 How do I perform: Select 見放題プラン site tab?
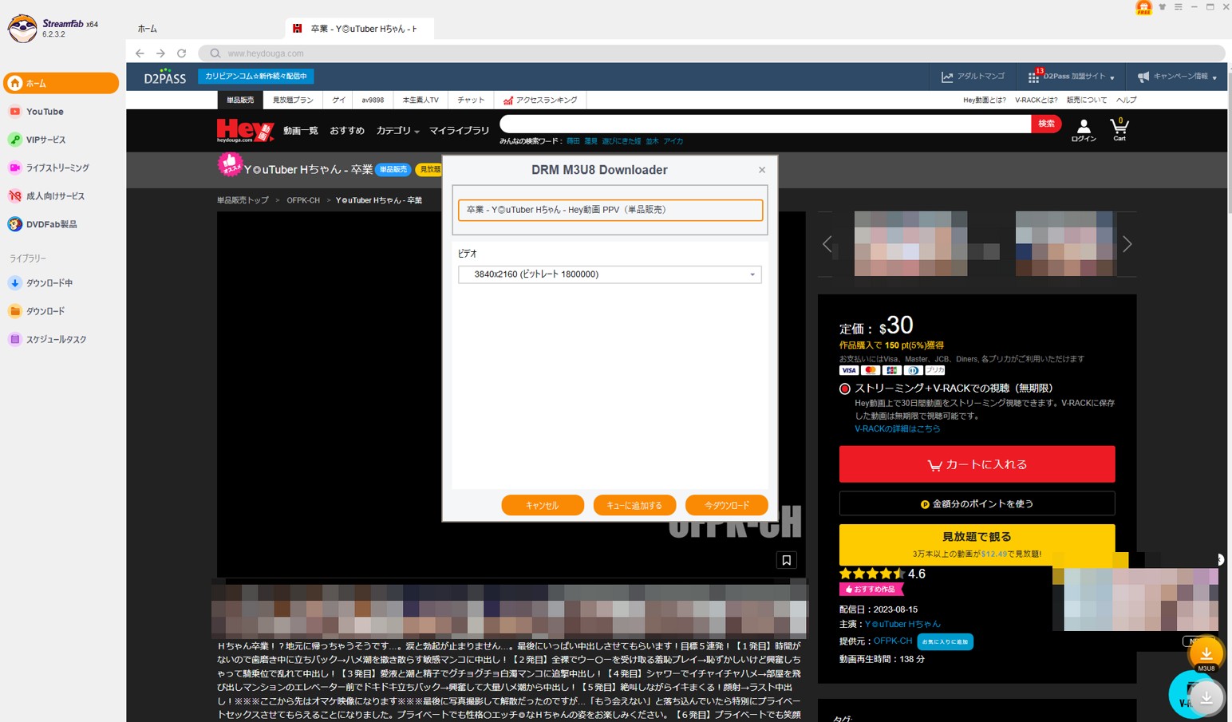(x=293, y=101)
